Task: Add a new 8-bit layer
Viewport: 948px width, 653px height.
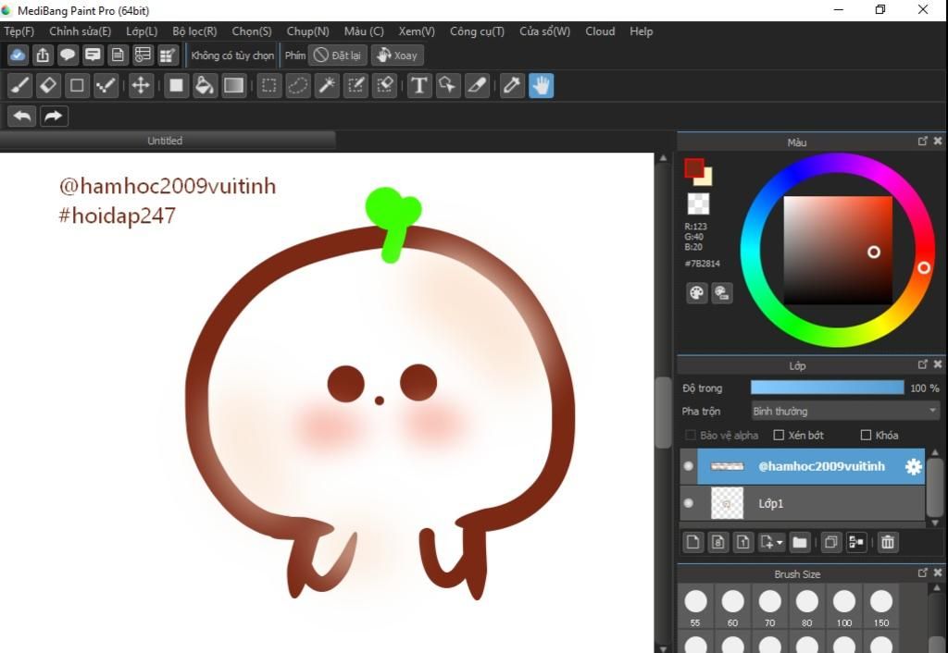Action: pos(718,542)
